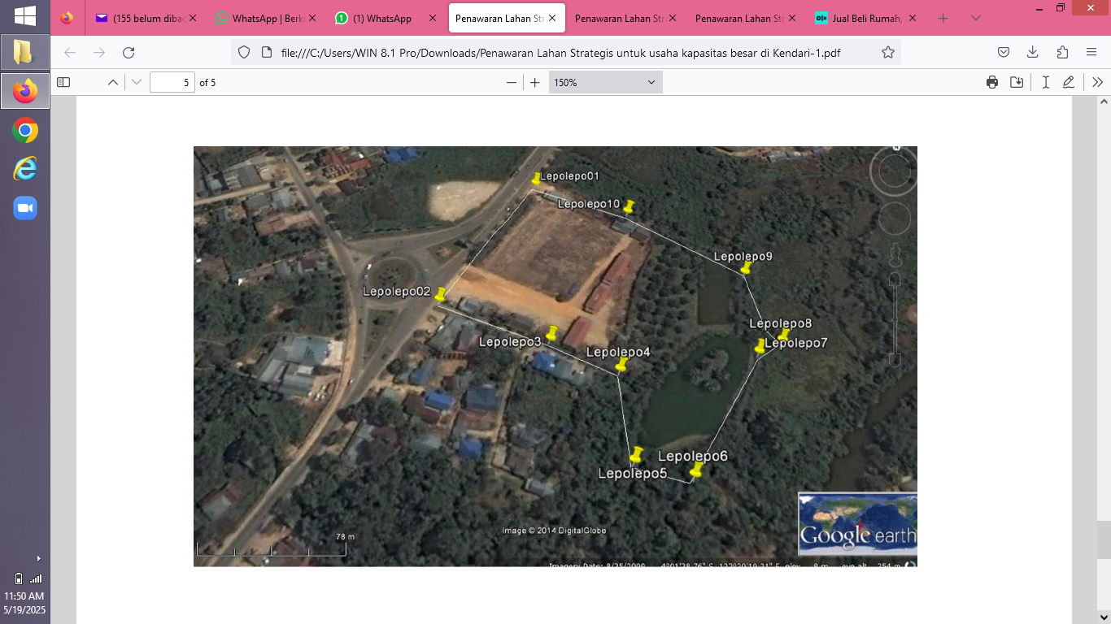Open Google Chrome from the taskbar
The image size is (1111, 624).
pos(25,131)
